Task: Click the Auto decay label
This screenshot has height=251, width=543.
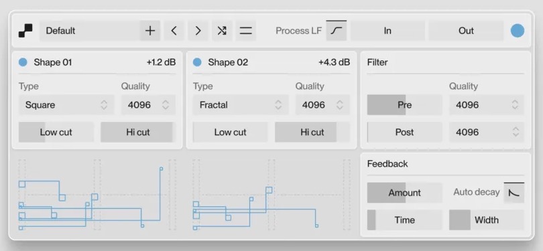Action: click(477, 192)
